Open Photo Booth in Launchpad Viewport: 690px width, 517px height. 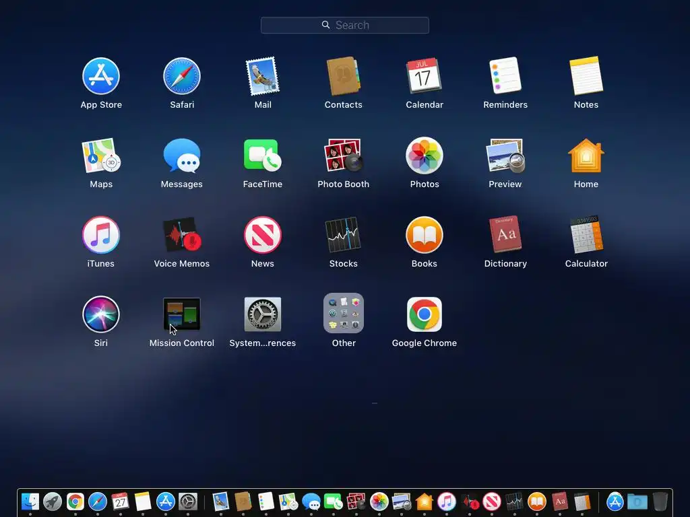[x=343, y=156]
